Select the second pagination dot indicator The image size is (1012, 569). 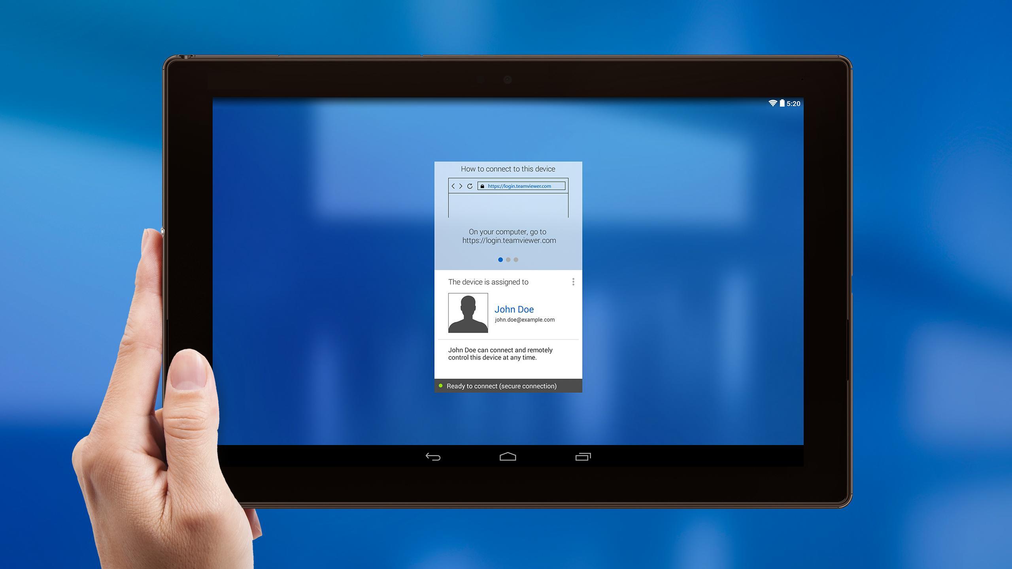point(508,259)
